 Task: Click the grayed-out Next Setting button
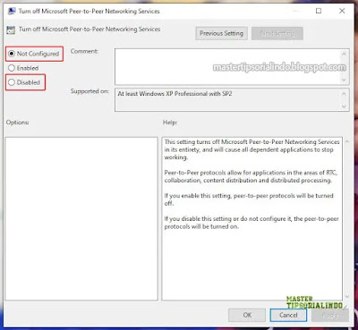[277, 33]
